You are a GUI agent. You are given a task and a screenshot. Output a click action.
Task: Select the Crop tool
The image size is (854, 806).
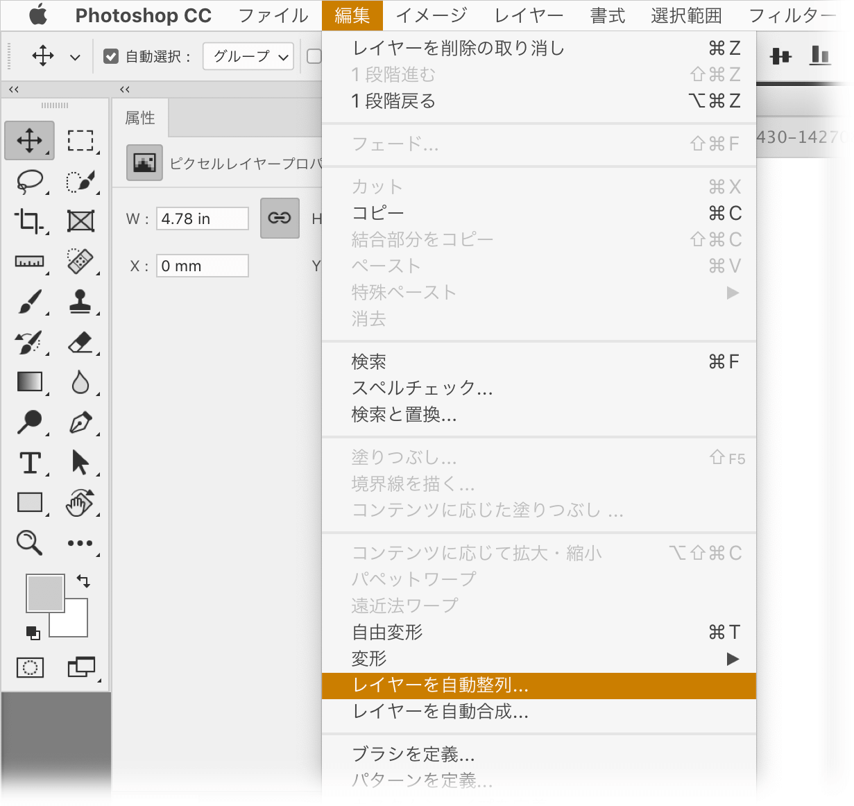30,221
